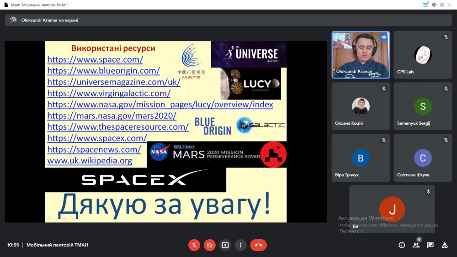Click muted mic icon on Оксана Коцій tile

(x=384, y=89)
